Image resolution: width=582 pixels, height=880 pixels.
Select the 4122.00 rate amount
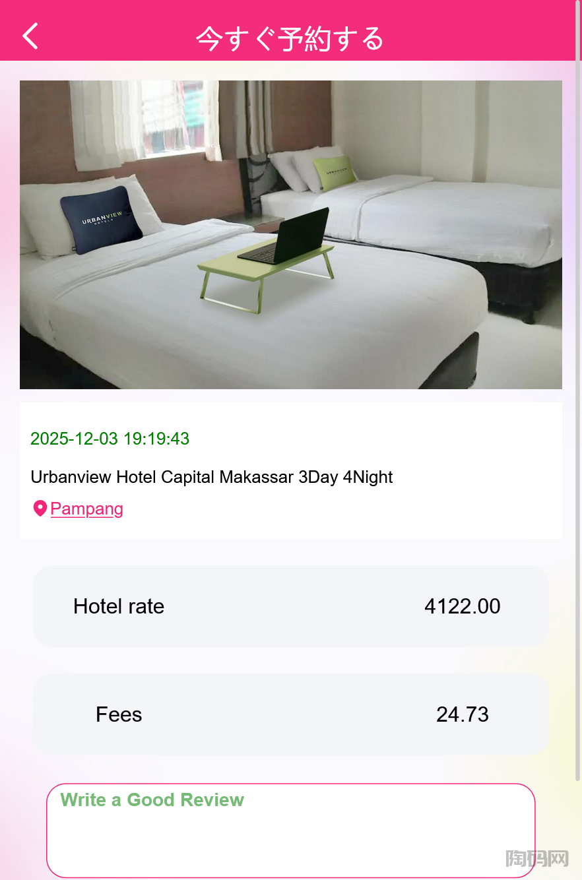pos(462,606)
